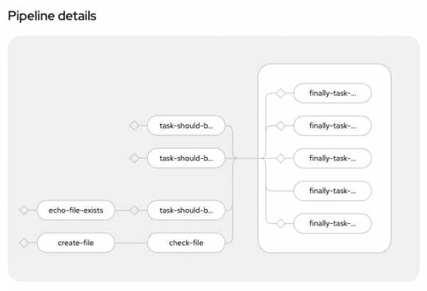Select the task-should-b node after echo-file-exists
The height and width of the screenshot is (291, 427).
click(186, 210)
